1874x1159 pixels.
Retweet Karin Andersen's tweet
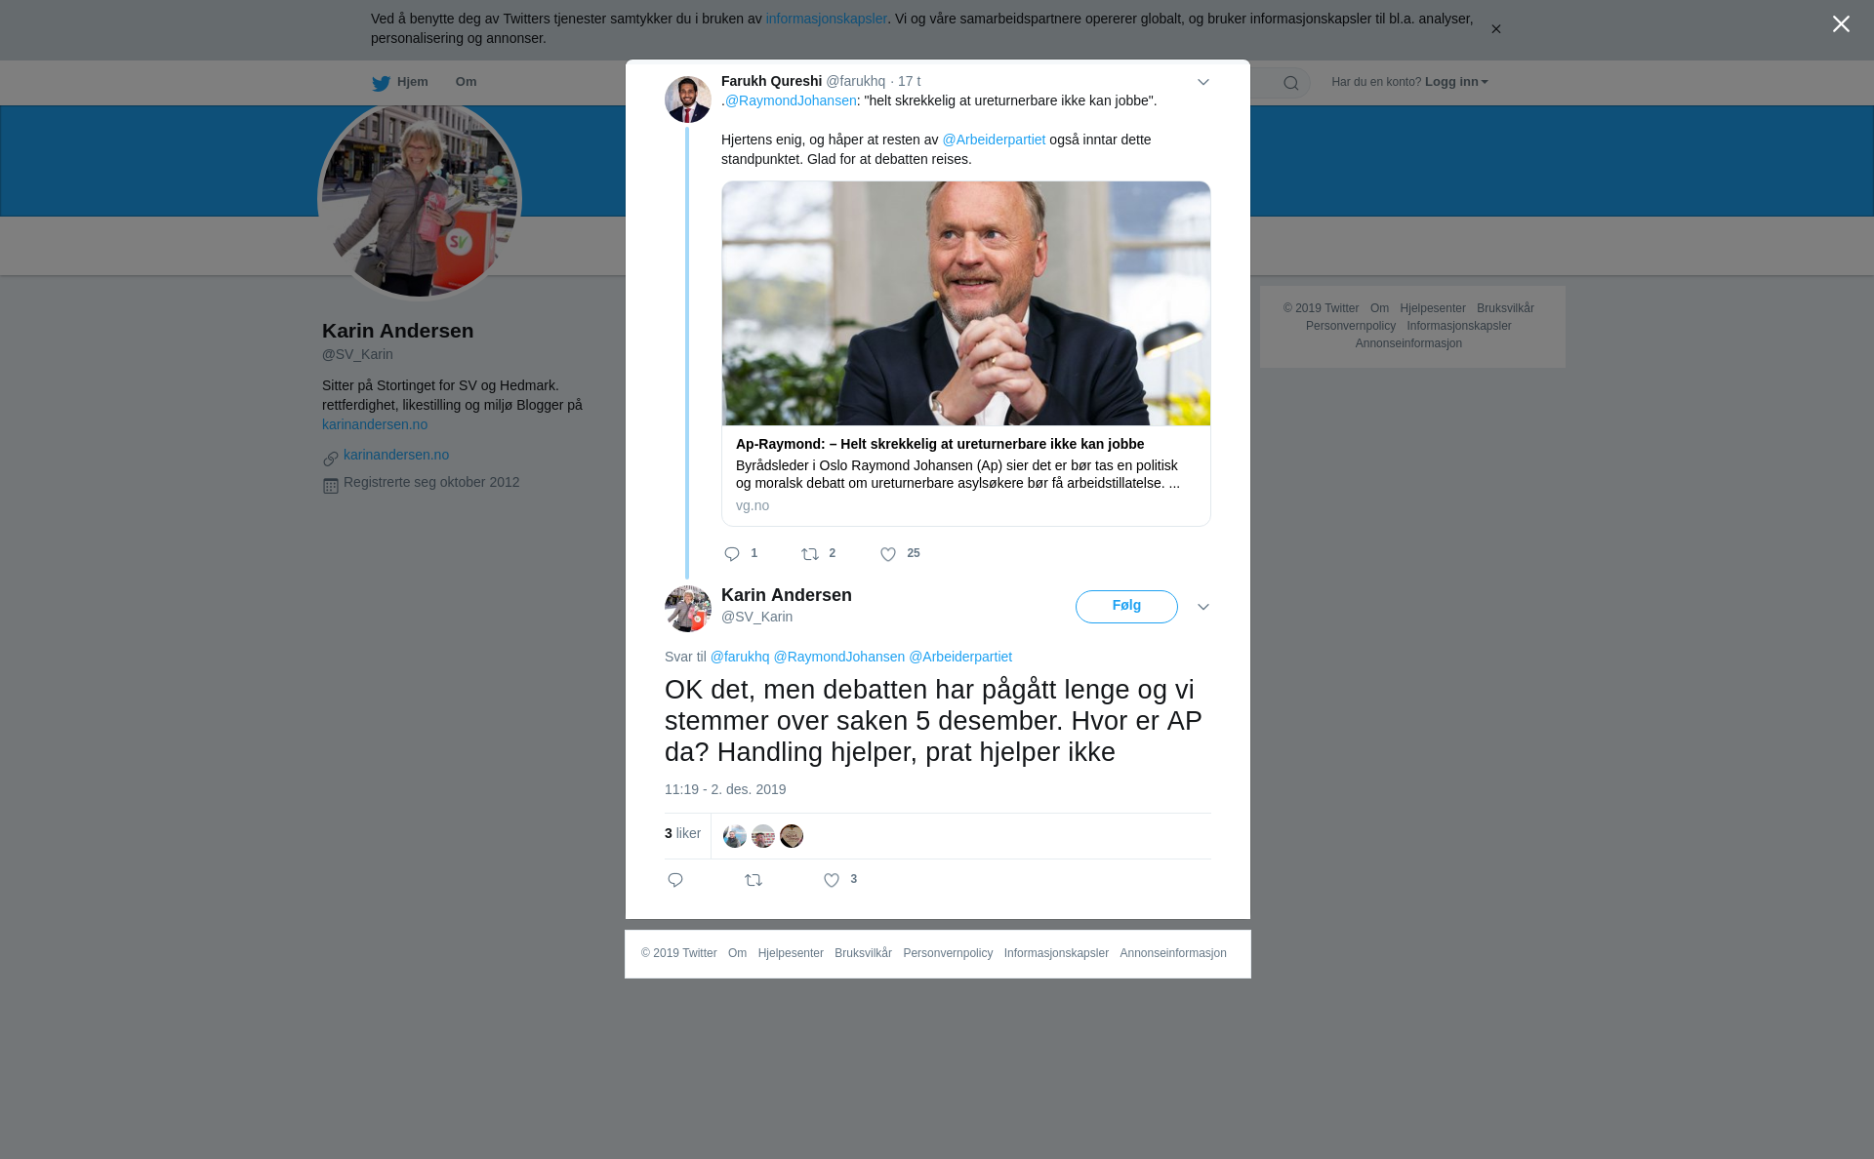754,880
